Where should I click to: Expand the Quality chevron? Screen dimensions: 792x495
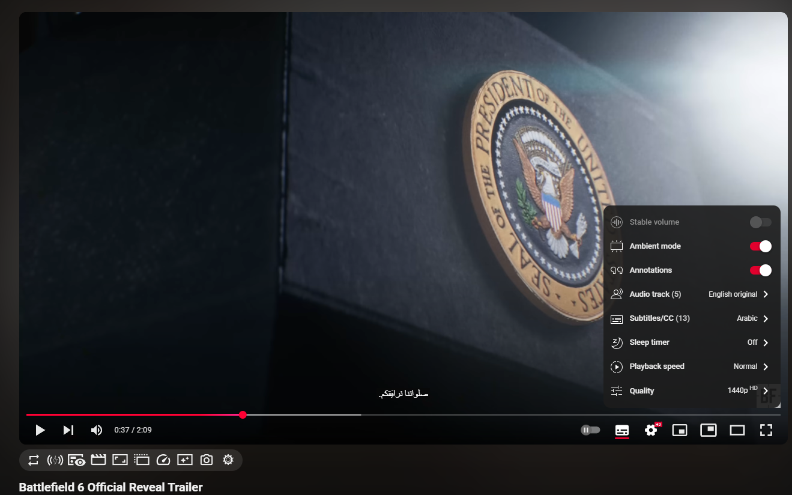[x=766, y=390]
